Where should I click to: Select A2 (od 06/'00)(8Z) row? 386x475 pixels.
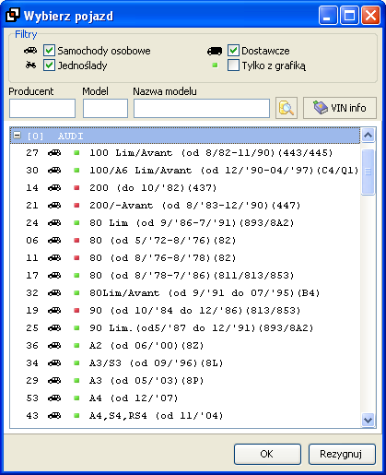point(185,346)
